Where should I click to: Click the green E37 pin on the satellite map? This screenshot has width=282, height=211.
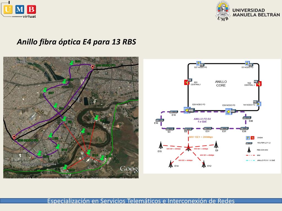pos(45,90)
